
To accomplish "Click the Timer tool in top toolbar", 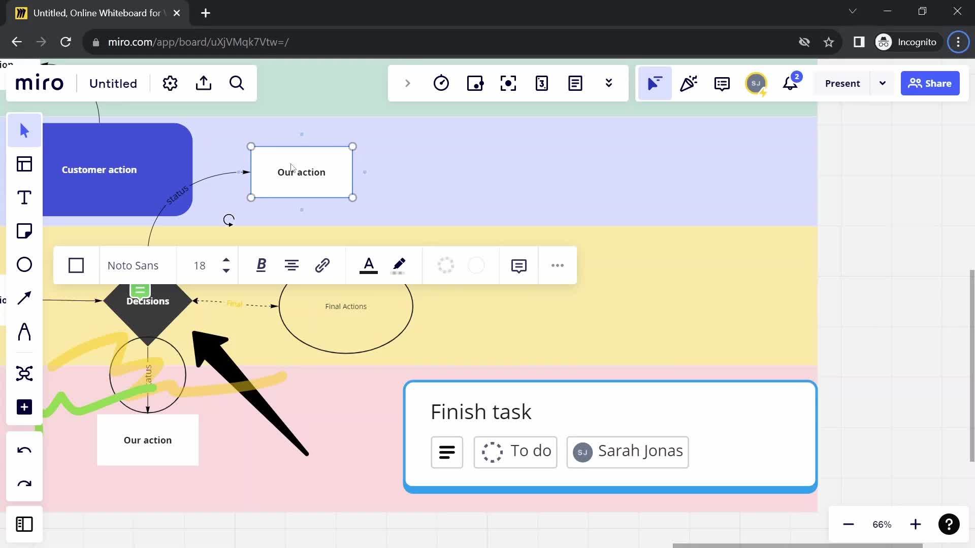I will (442, 83).
